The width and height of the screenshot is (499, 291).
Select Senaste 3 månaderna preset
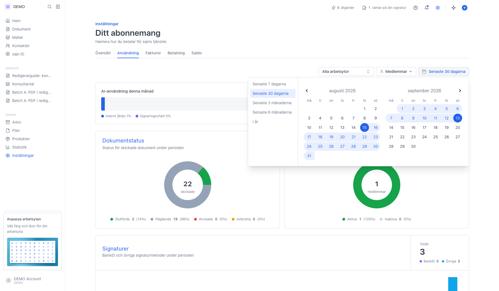(273, 103)
